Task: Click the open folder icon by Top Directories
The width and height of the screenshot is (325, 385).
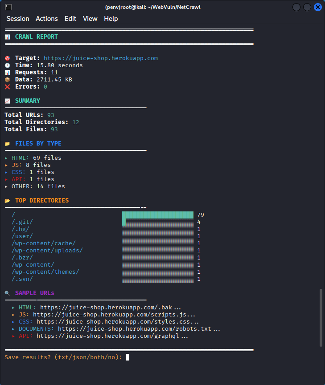Action: [x=7, y=201]
